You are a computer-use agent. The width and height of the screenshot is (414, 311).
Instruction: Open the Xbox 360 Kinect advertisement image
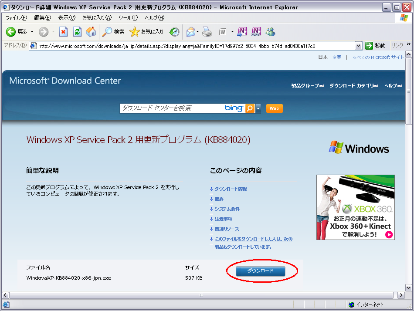click(355, 207)
